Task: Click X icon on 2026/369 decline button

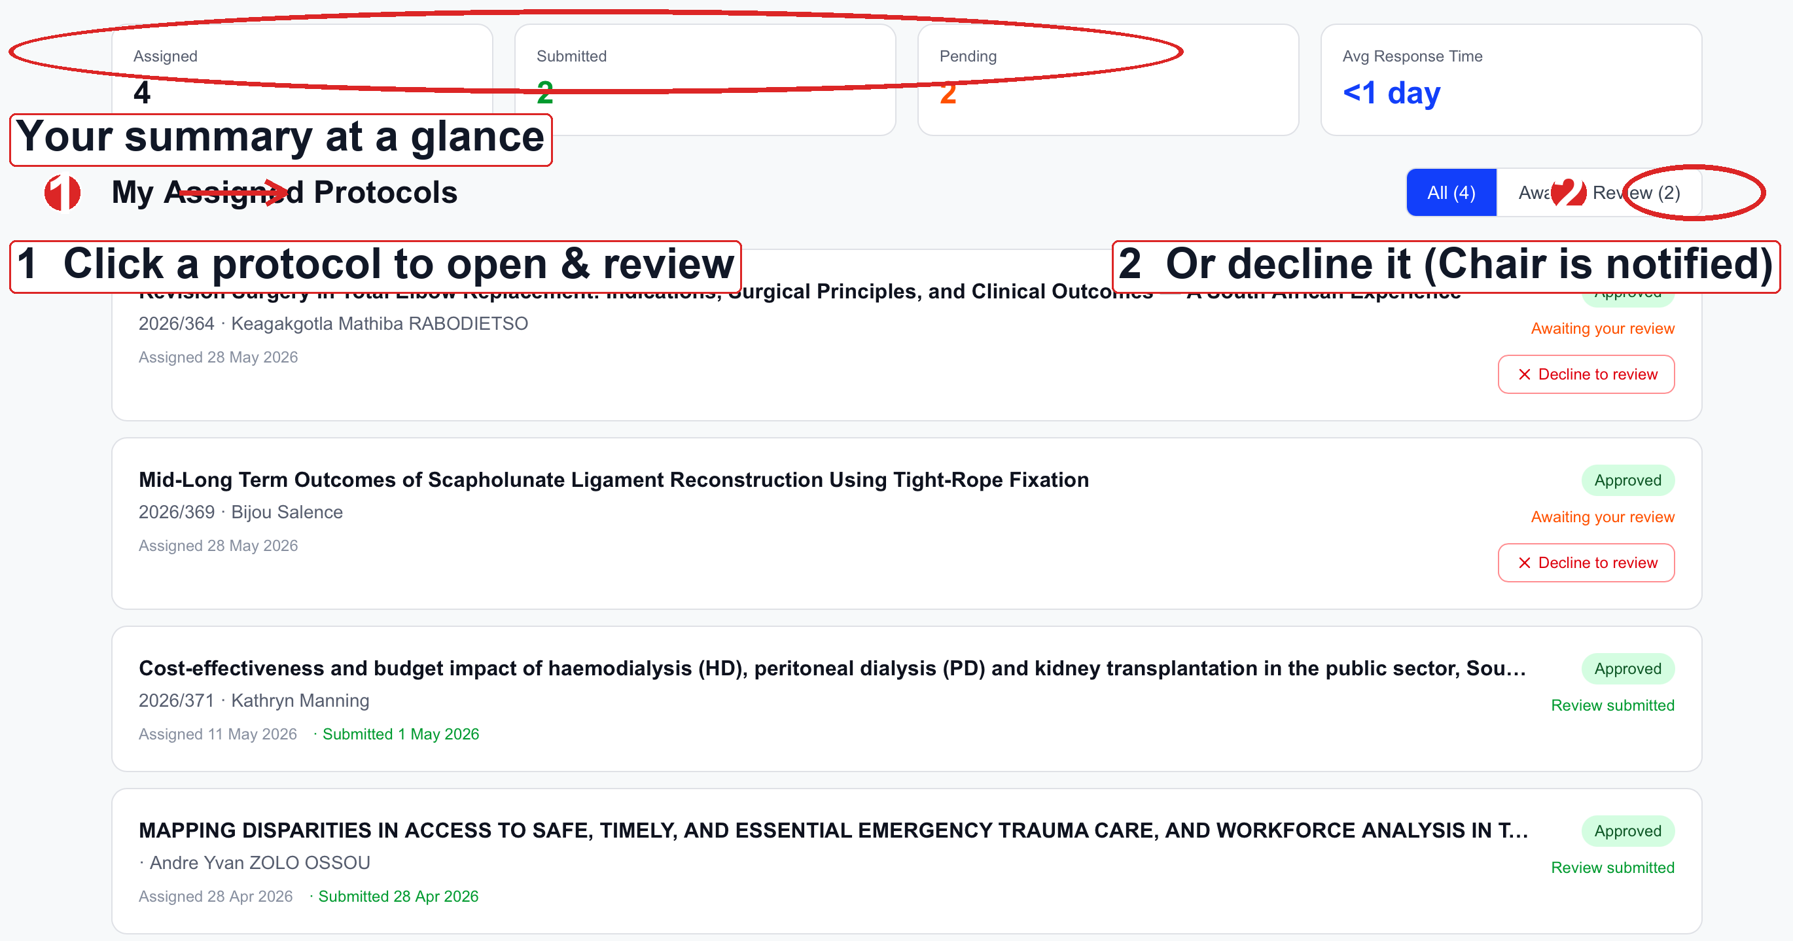Action: pos(1524,563)
